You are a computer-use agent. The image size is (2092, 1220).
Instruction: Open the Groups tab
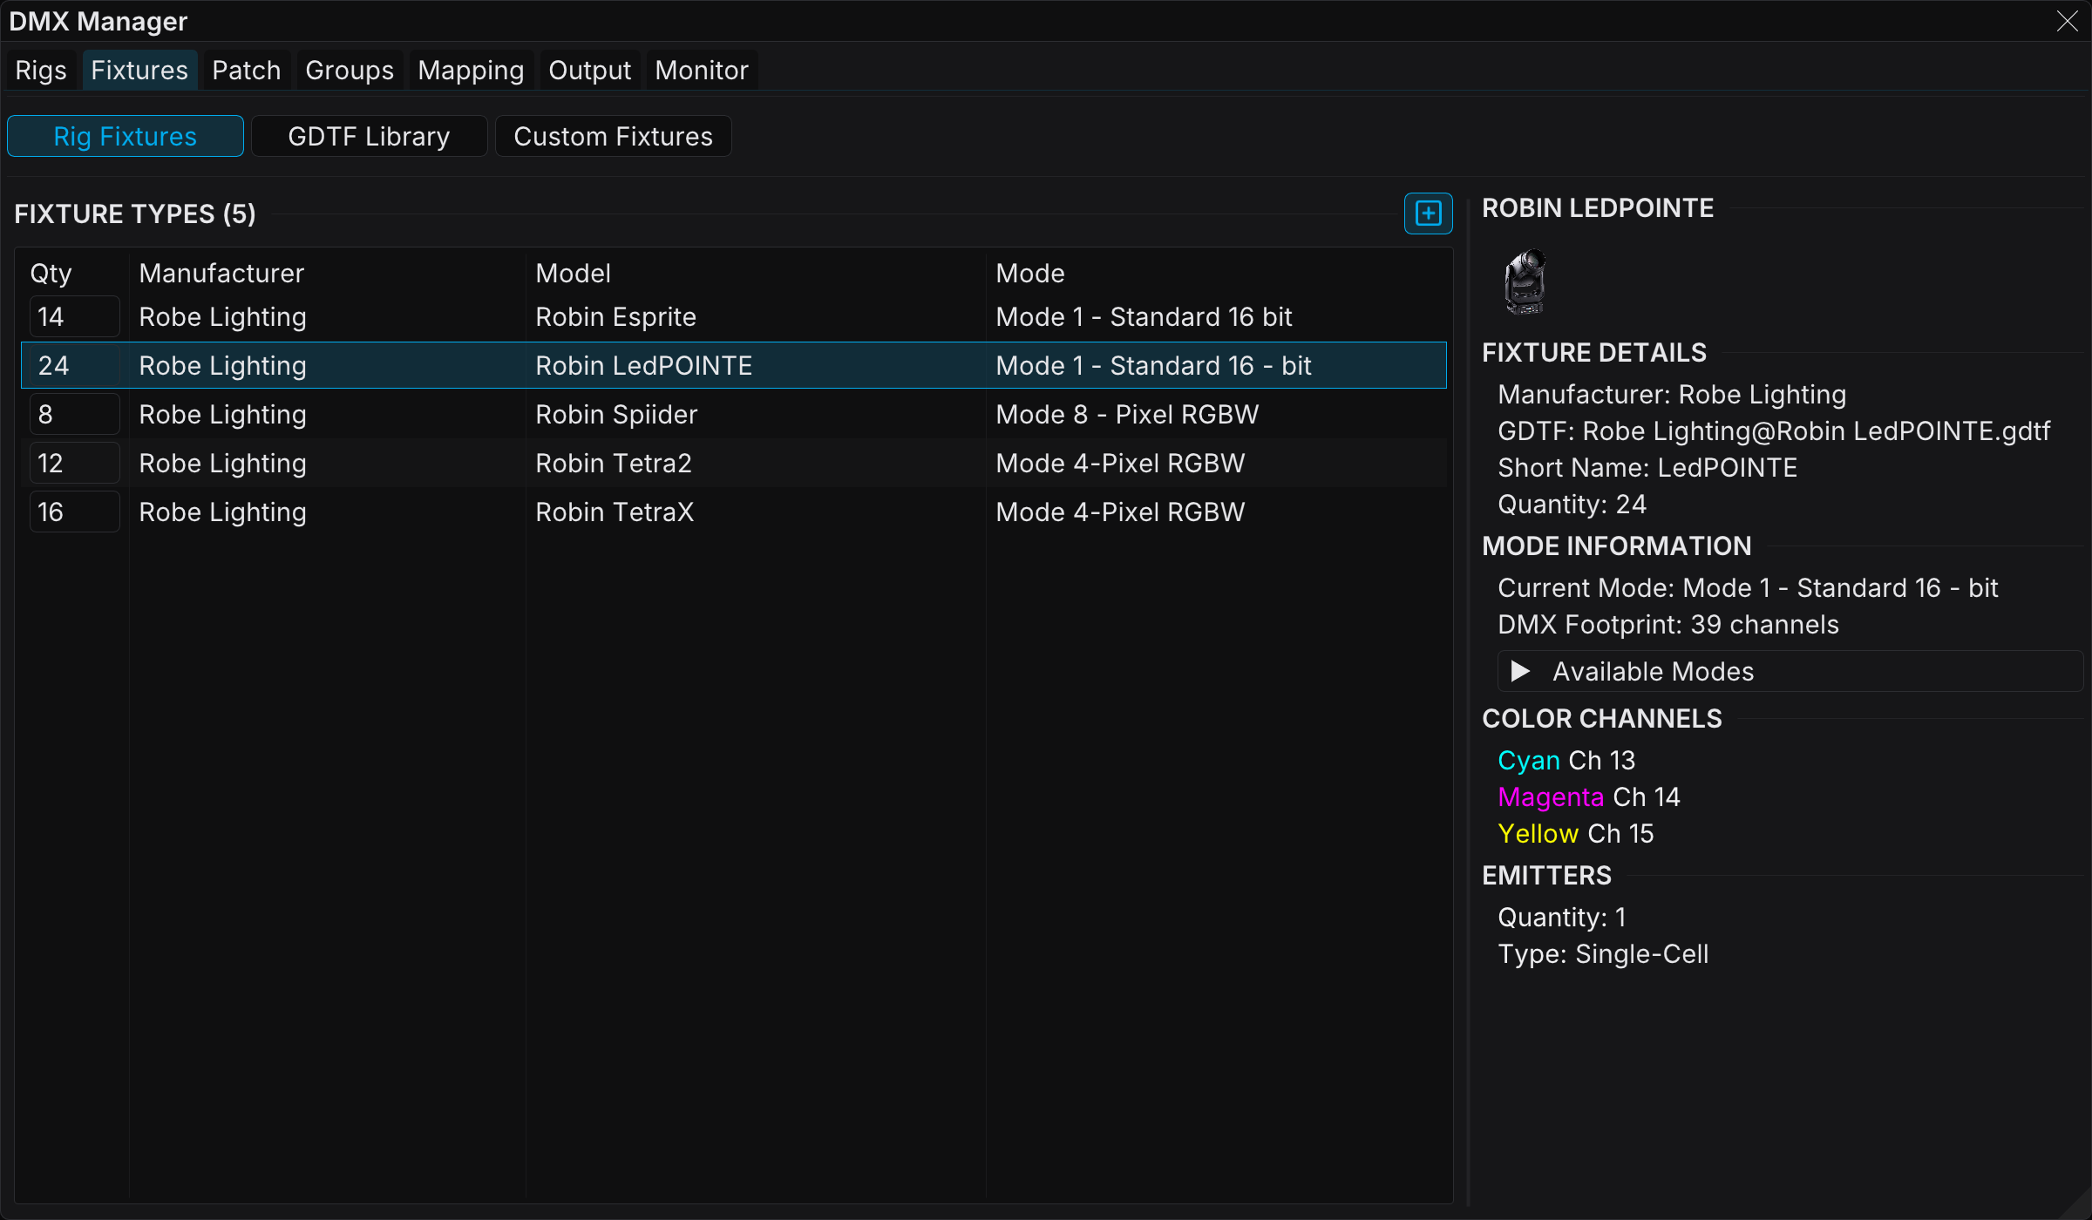pos(350,70)
